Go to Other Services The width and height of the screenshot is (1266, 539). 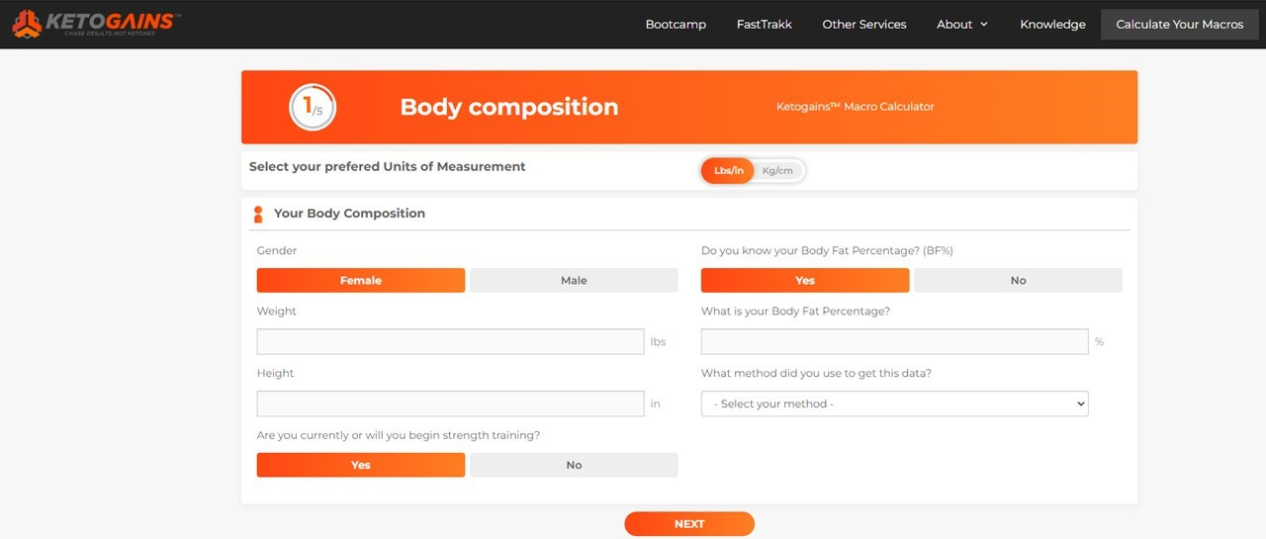[x=864, y=25]
